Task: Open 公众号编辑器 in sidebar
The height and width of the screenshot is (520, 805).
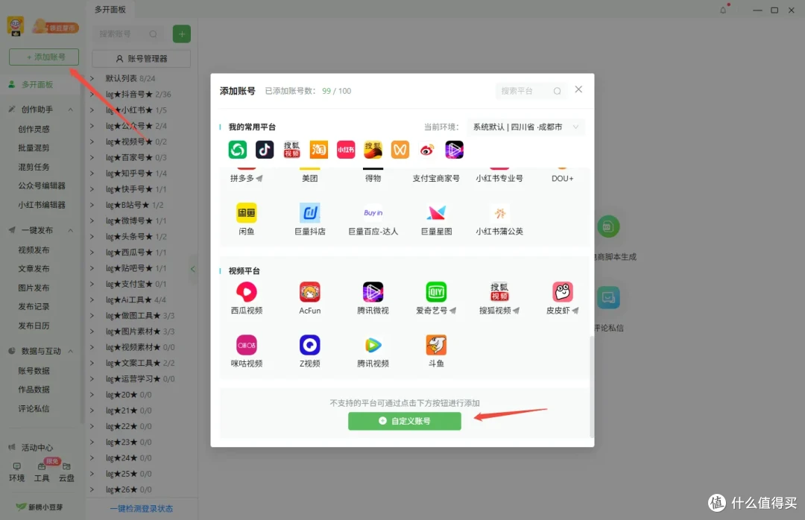Action: 42,186
